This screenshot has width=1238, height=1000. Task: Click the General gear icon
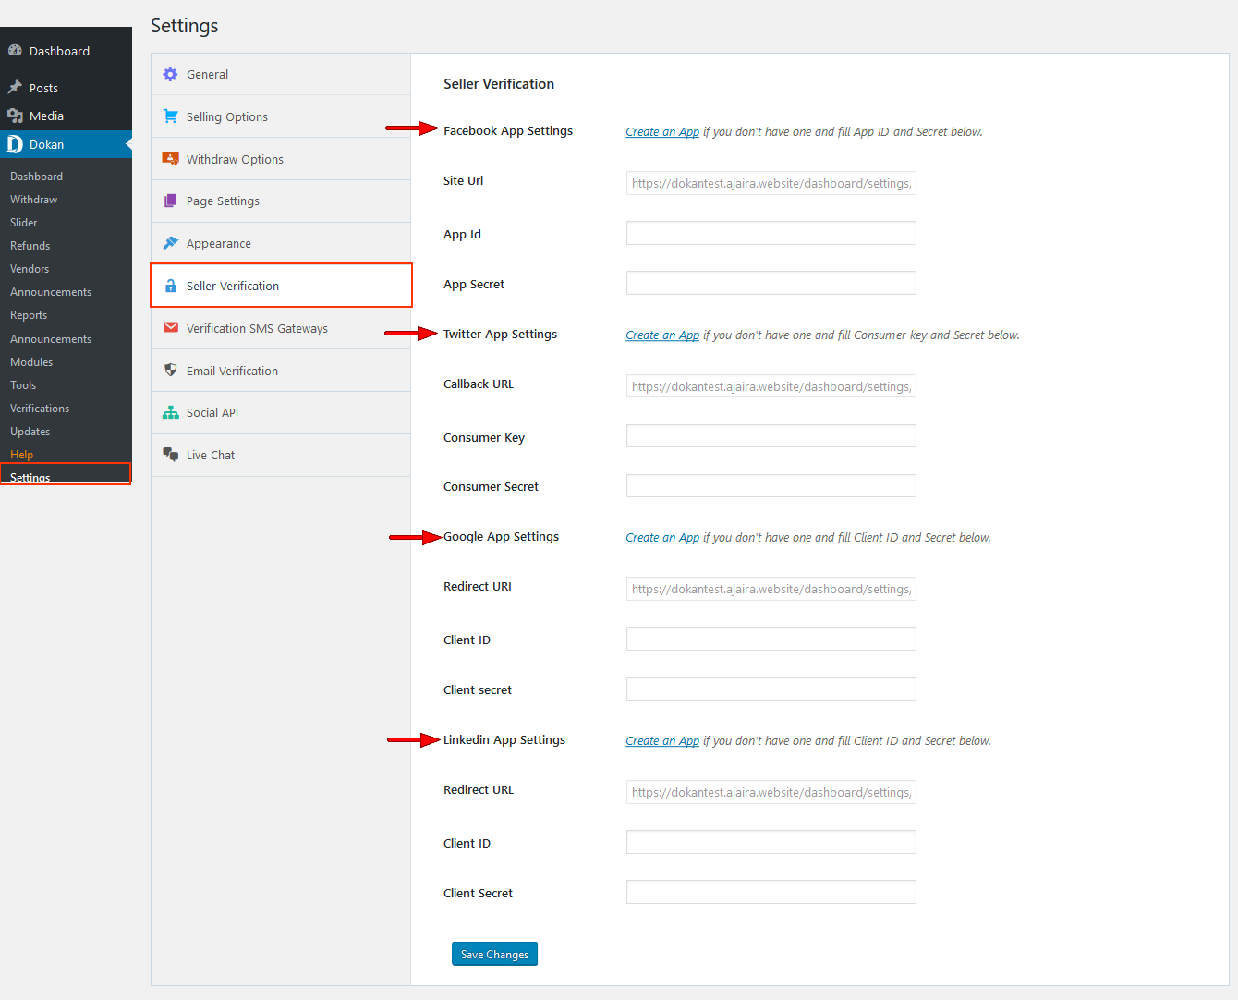coord(170,74)
